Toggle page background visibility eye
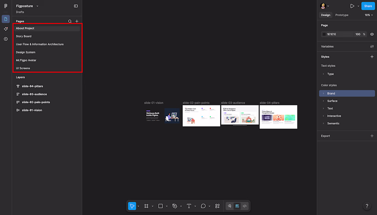The image size is (377, 215). pyautogui.click(x=372, y=34)
